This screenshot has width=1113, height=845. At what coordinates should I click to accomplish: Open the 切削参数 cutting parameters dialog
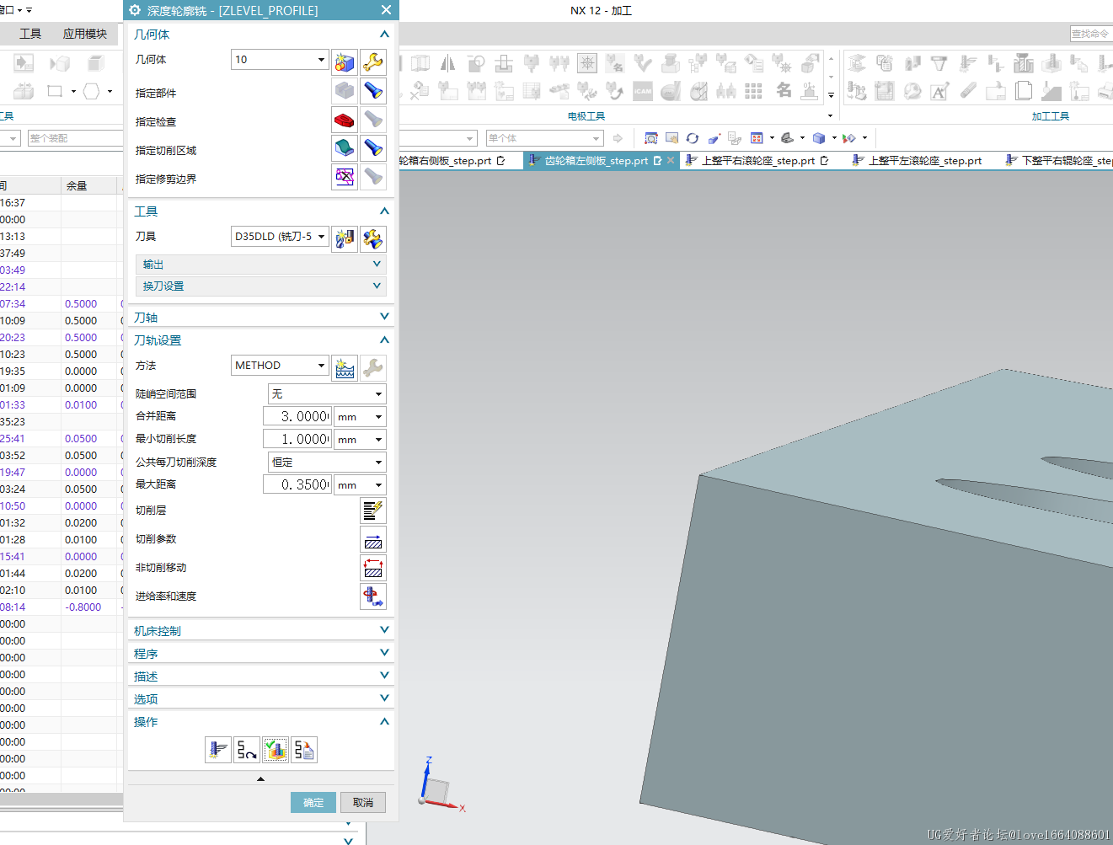click(x=373, y=538)
